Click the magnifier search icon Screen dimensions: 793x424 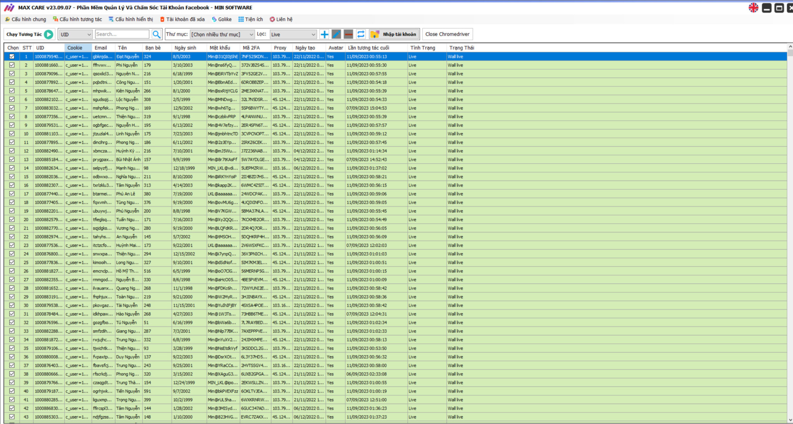point(156,34)
